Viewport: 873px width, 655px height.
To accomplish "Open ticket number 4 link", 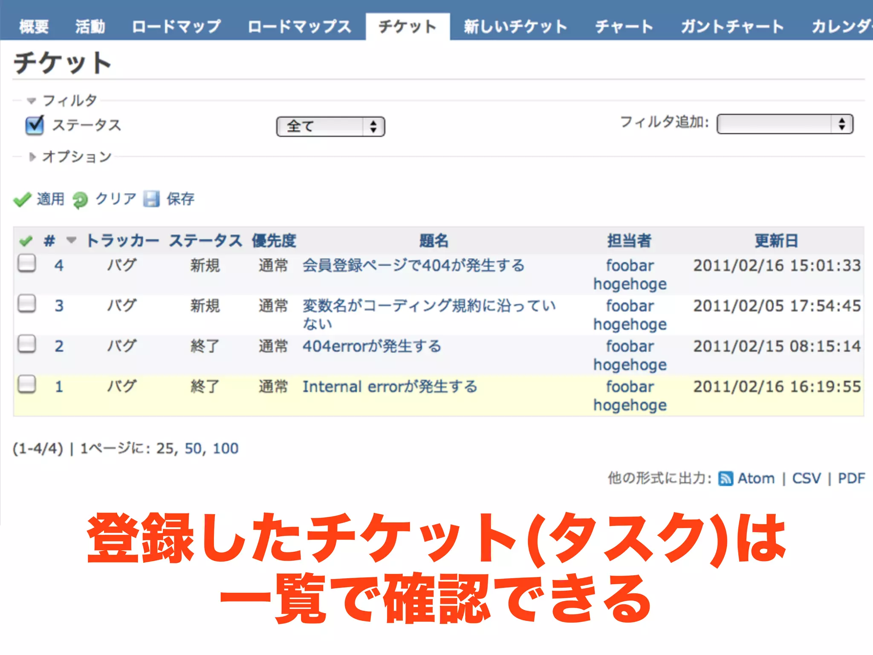I will coord(59,266).
